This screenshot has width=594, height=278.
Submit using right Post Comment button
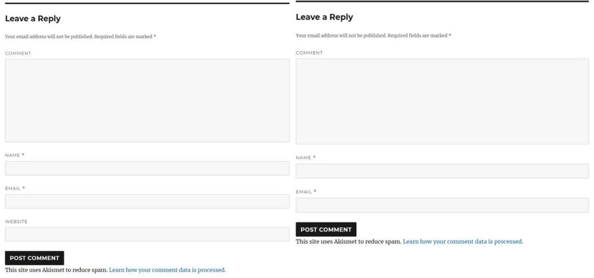point(326,229)
